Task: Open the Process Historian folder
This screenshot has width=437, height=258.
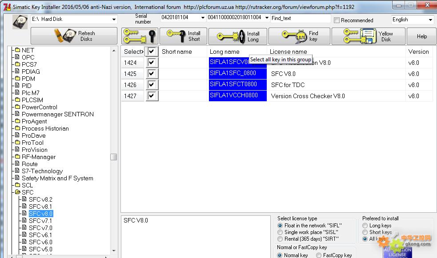Action: click(45, 128)
